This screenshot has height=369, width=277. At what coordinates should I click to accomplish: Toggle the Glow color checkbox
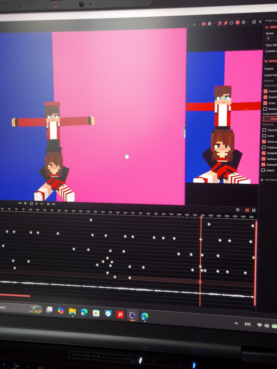coord(264,141)
